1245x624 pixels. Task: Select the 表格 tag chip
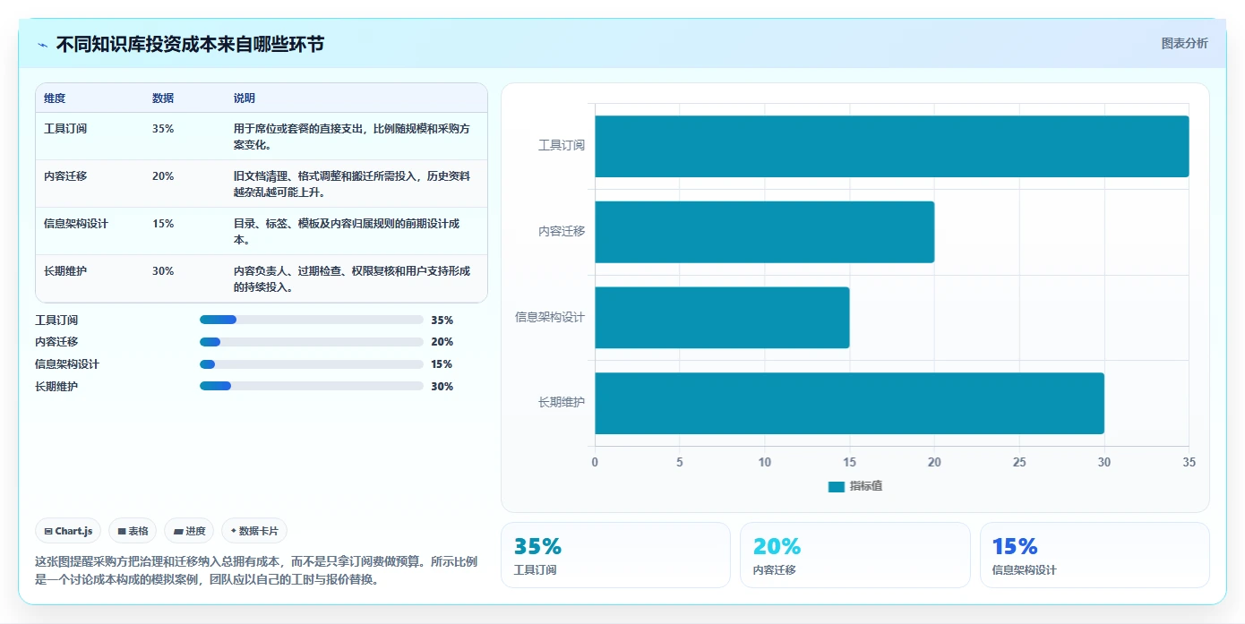pyautogui.click(x=133, y=531)
